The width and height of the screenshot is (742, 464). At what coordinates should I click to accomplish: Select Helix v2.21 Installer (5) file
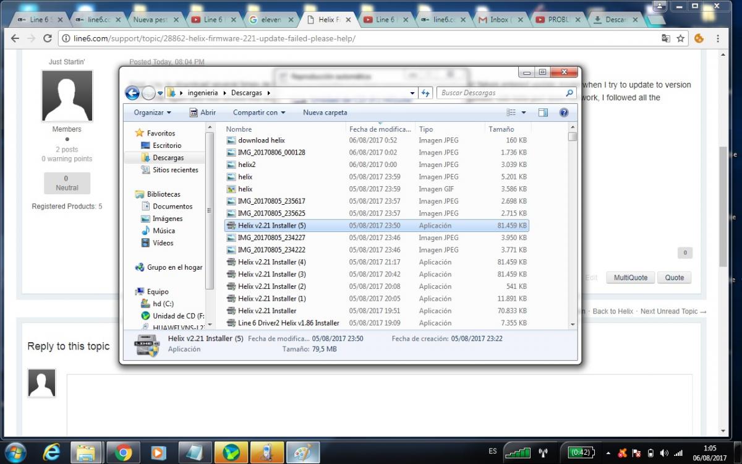[x=377, y=226]
